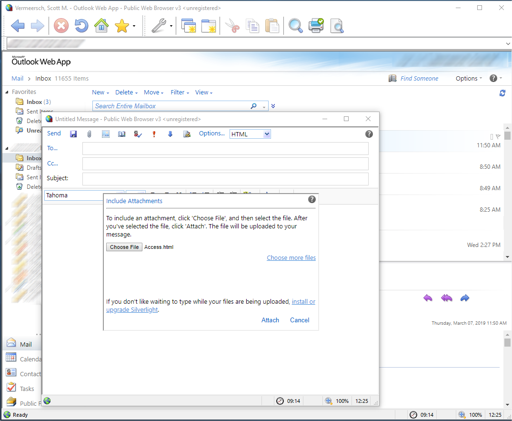The width and height of the screenshot is (512, 421).
Task: Click the browser Home icon
Action: 101,26
